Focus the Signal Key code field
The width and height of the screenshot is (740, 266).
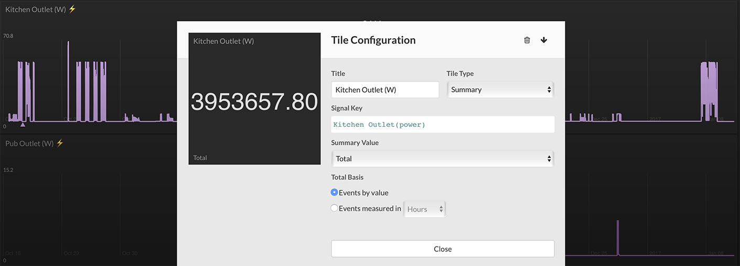tap(442, 125)
